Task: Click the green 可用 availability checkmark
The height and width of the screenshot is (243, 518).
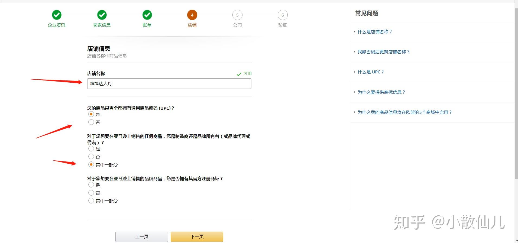Action: click(x=239, y=74)
